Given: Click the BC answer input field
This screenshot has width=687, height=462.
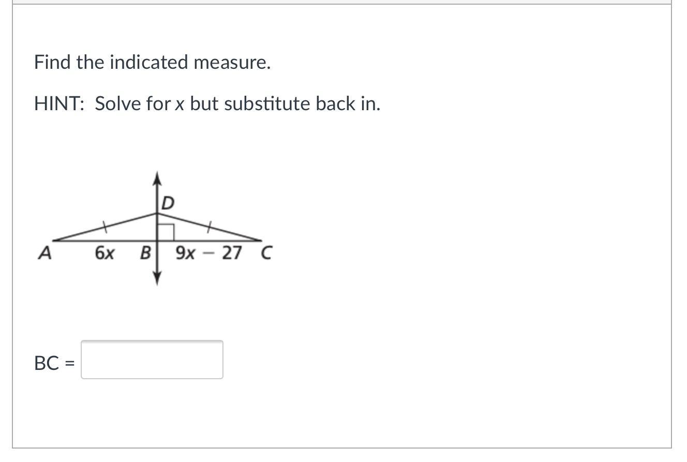Looking at the screenshot, I should [152, 360].
